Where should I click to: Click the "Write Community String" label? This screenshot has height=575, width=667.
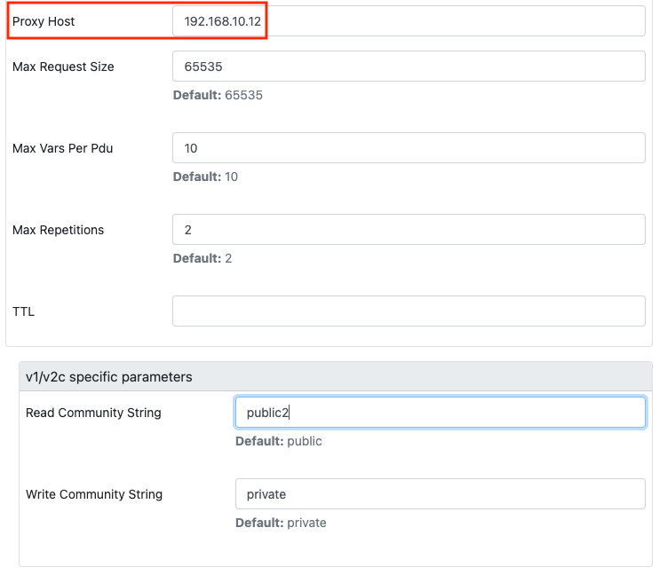pos(94,494)
